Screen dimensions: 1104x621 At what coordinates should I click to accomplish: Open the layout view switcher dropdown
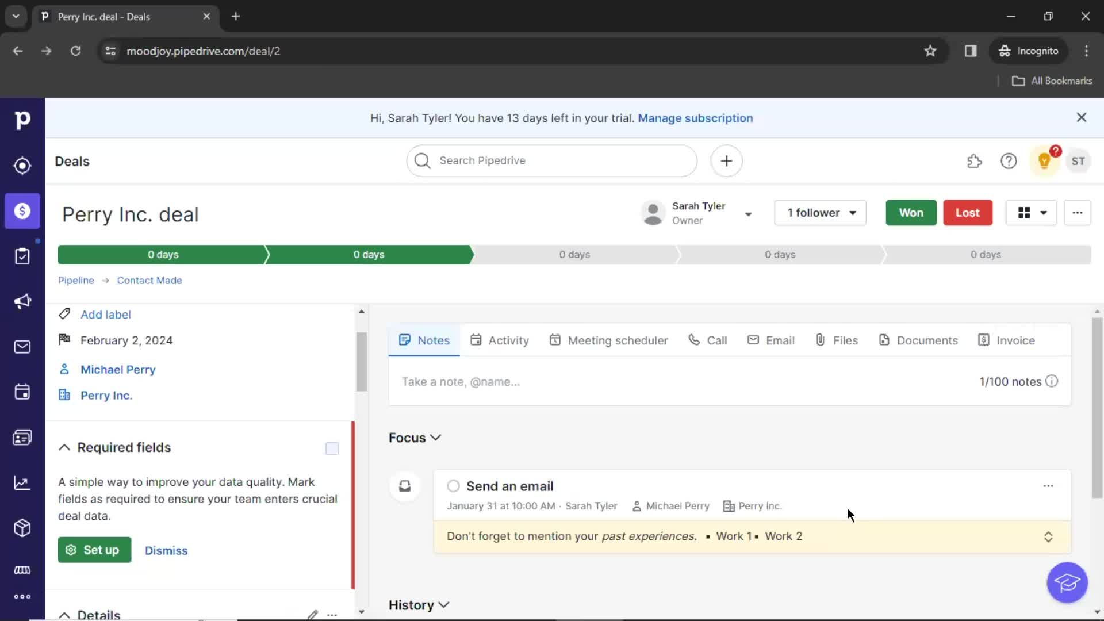(1031, 213)
